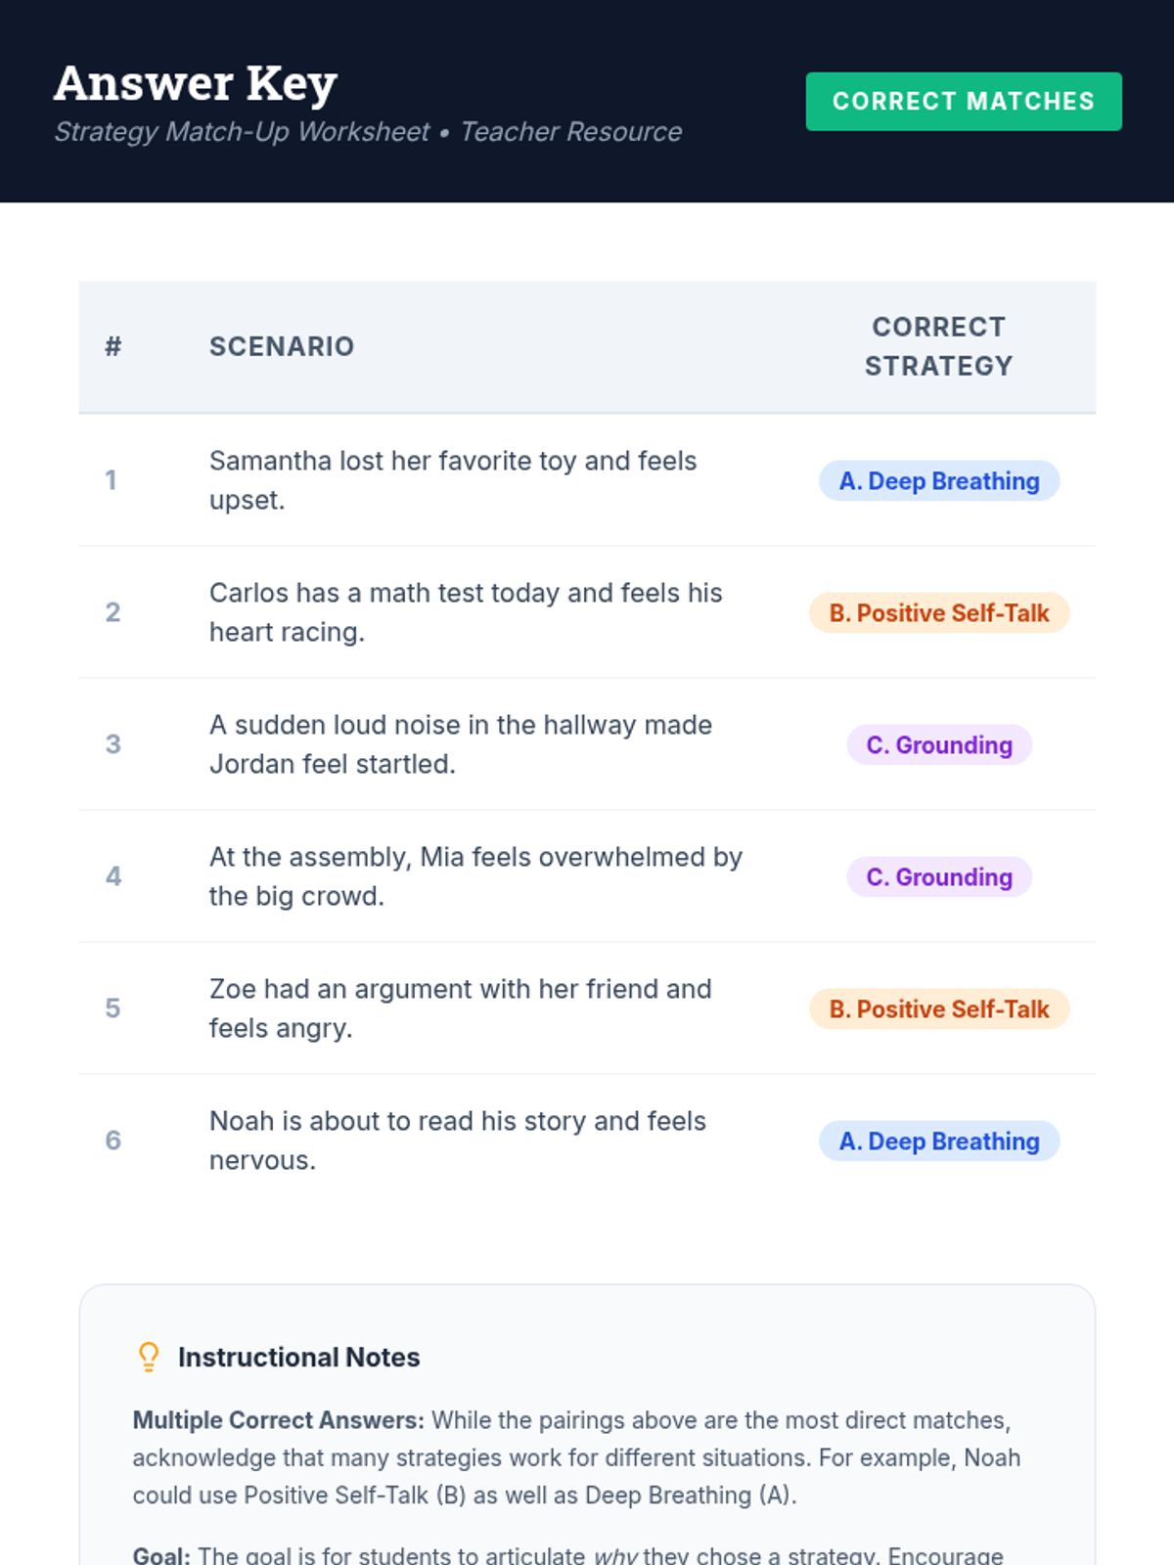This screenshot has height=1565, width=1174.
Task: Click Zoe's argument scenario text
Action: pyautogui.click(x=460, y=1008)
